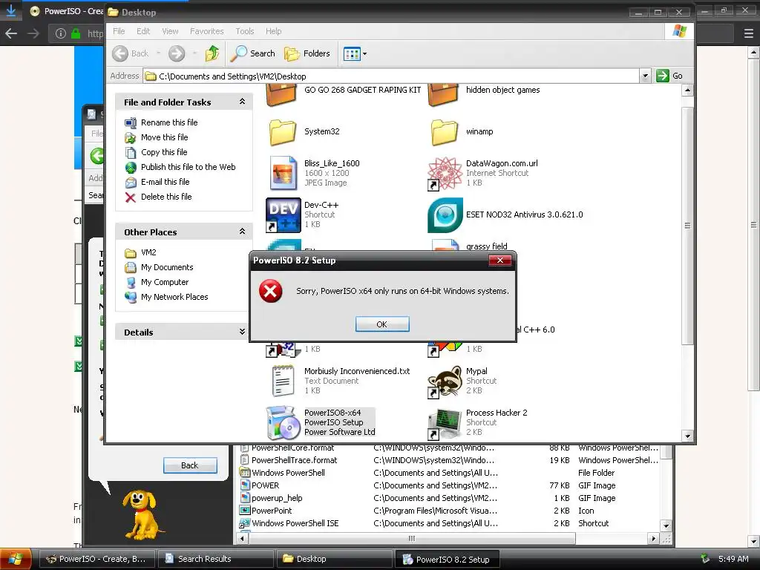Click the scroll down arrow in Desktop window
Screen dimensions: 760x570
coord(687,436)
